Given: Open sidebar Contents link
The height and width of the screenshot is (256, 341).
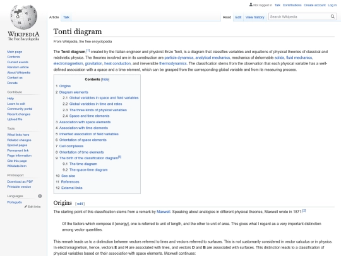Looking at the screenshot, I should (13, 57).
